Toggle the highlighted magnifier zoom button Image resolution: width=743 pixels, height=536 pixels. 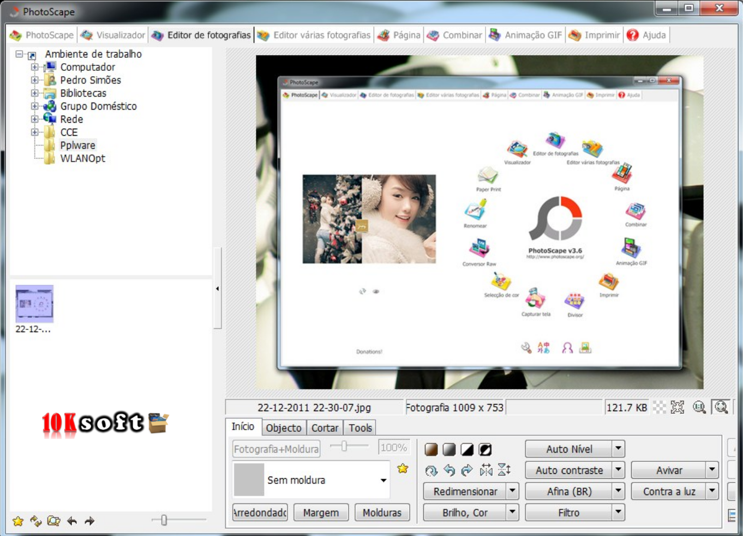point(721,407)
